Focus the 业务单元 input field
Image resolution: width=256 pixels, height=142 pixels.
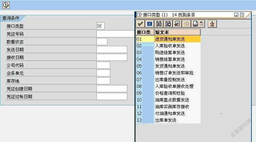103,73
